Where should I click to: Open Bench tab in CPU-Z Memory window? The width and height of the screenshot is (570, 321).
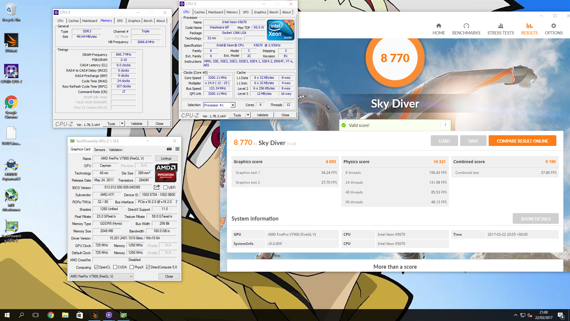coord(148,21)
